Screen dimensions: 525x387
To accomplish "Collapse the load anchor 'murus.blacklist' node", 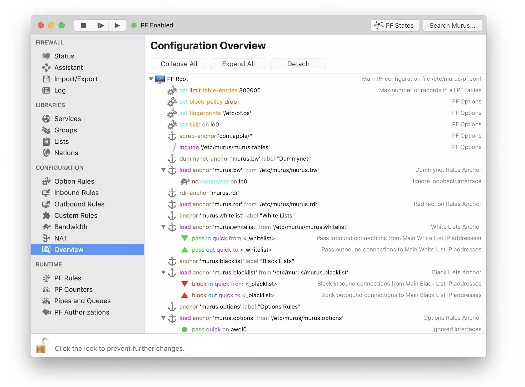I will click(x=163, y=272).
